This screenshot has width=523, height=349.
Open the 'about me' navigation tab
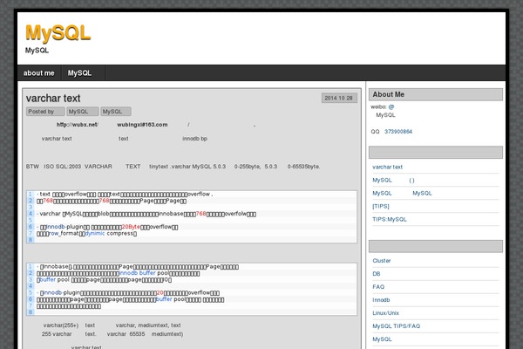(x=39, y=73)
